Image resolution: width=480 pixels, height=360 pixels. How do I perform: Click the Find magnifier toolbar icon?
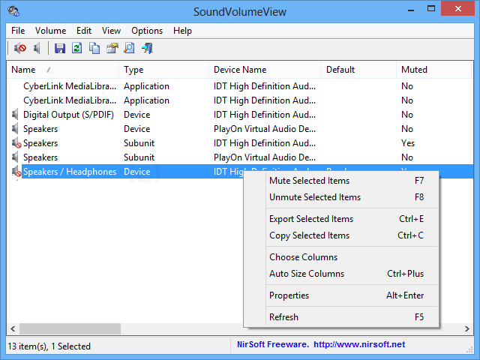[129, 49]
